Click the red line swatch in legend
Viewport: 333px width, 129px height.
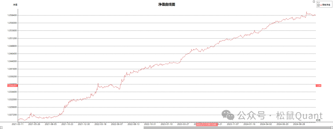coord(321,5)
